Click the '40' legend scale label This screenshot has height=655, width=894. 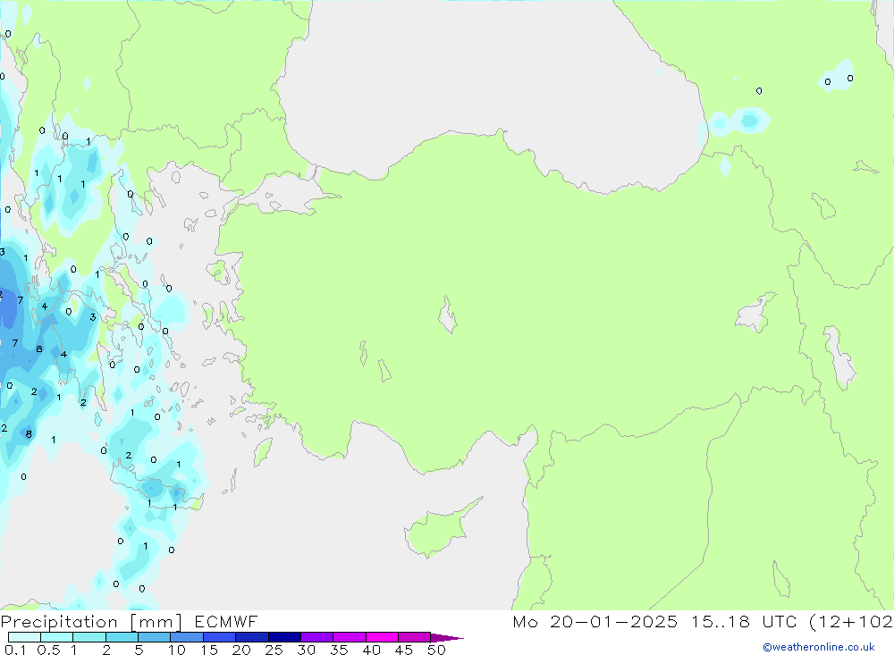372,650
